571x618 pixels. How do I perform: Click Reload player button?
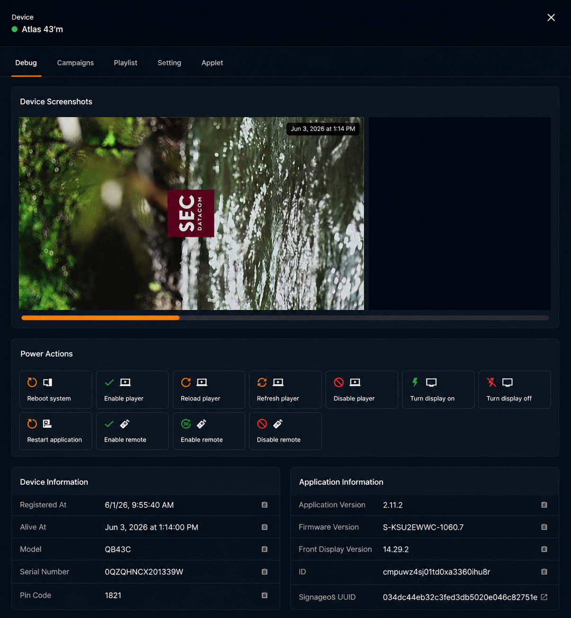(209, 390)
